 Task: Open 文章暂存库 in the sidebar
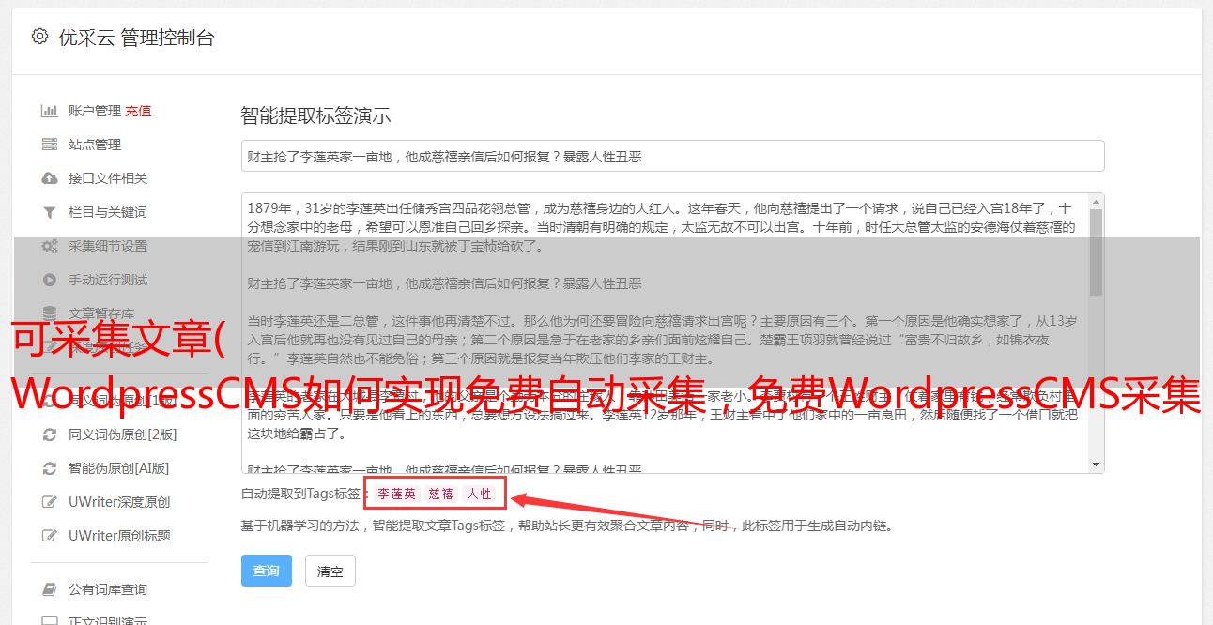pos(101,313)
